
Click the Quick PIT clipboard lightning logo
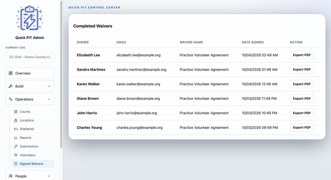tap(29, 18)
